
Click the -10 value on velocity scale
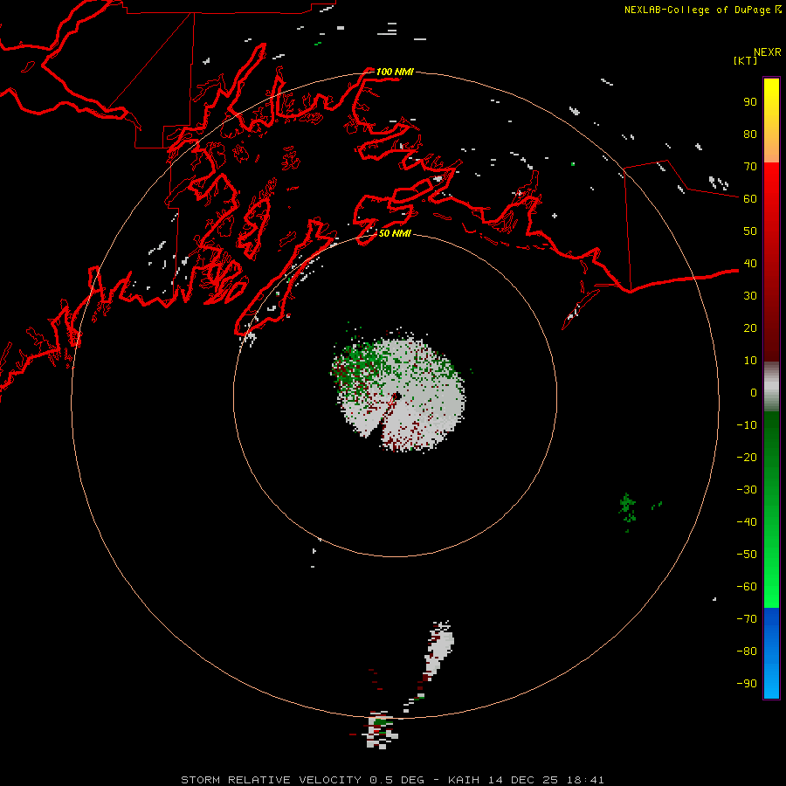point(747,425)
